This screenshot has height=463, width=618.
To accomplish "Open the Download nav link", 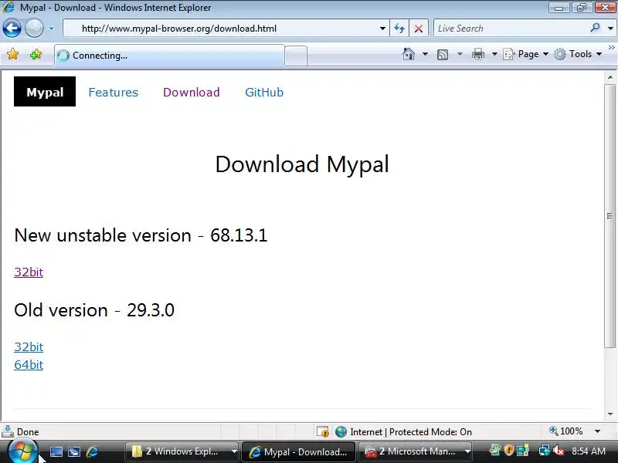I will [191, 92].
